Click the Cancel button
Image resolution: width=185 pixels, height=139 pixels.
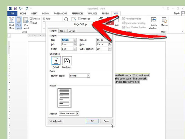click(x=106, y=121)
